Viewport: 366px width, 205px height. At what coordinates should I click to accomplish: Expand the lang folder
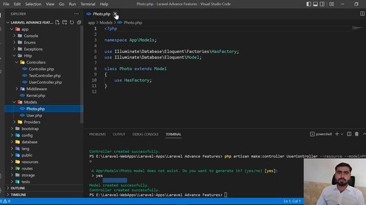(x=44, y=149)
